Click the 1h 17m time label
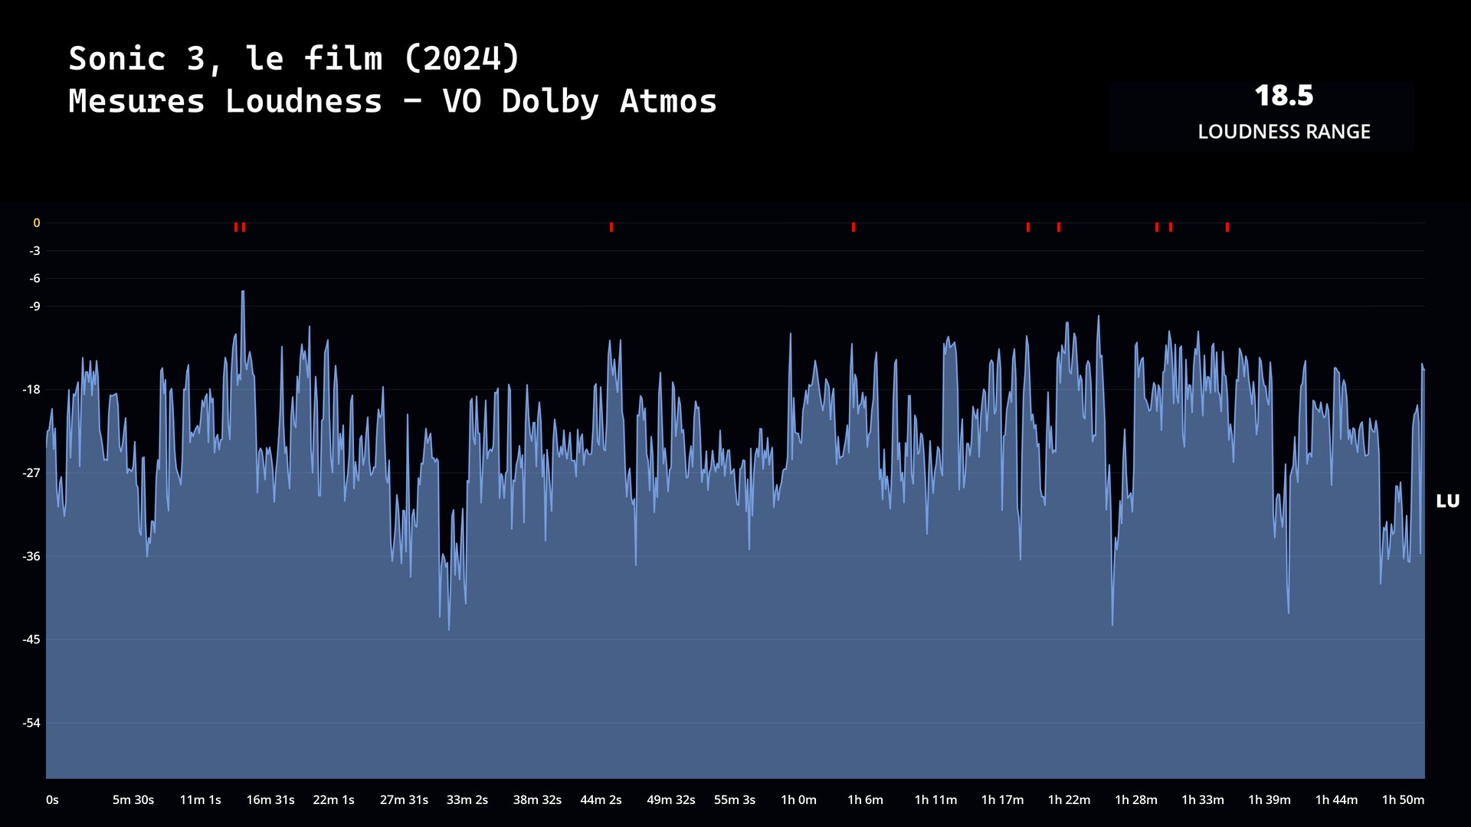Viewport: 1471px width, 827px height. [x=1002, y=799]
